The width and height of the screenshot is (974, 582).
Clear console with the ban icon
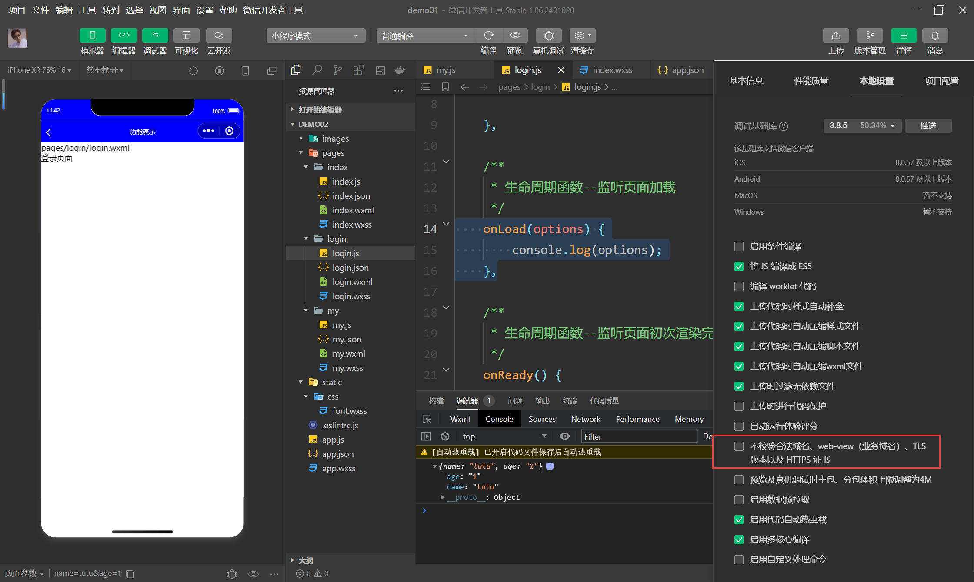pos(445,436)
